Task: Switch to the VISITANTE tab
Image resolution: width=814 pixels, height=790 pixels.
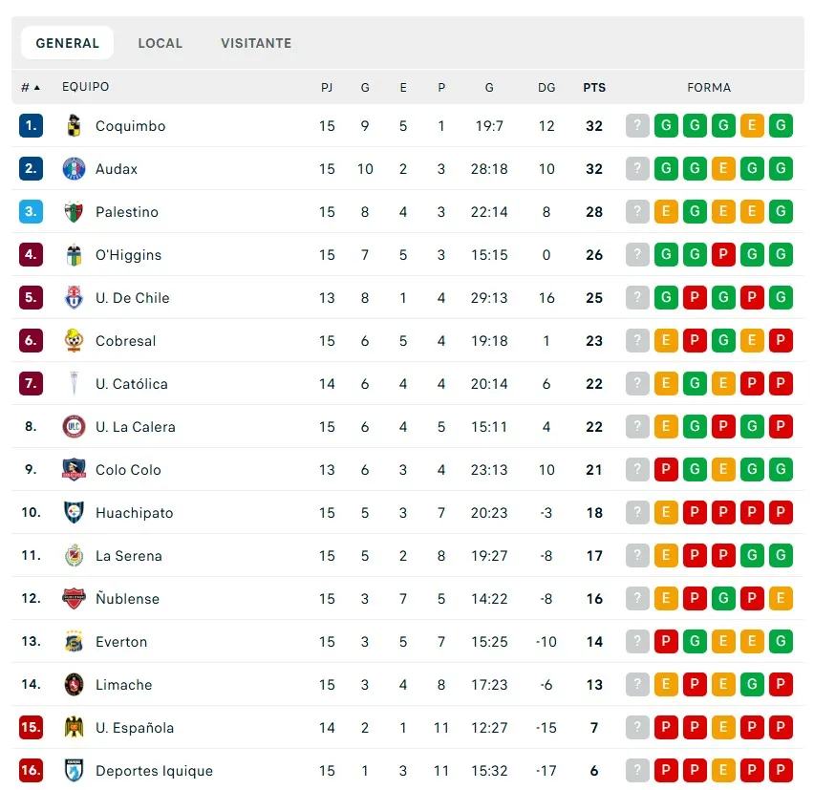Action: pyautogui.click(x=256, y=43)
